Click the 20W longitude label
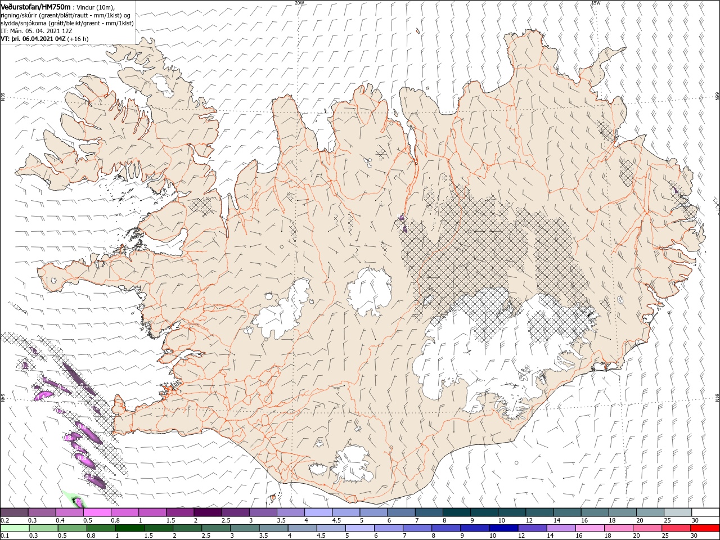Screen dimensions: 720x540 299,3
